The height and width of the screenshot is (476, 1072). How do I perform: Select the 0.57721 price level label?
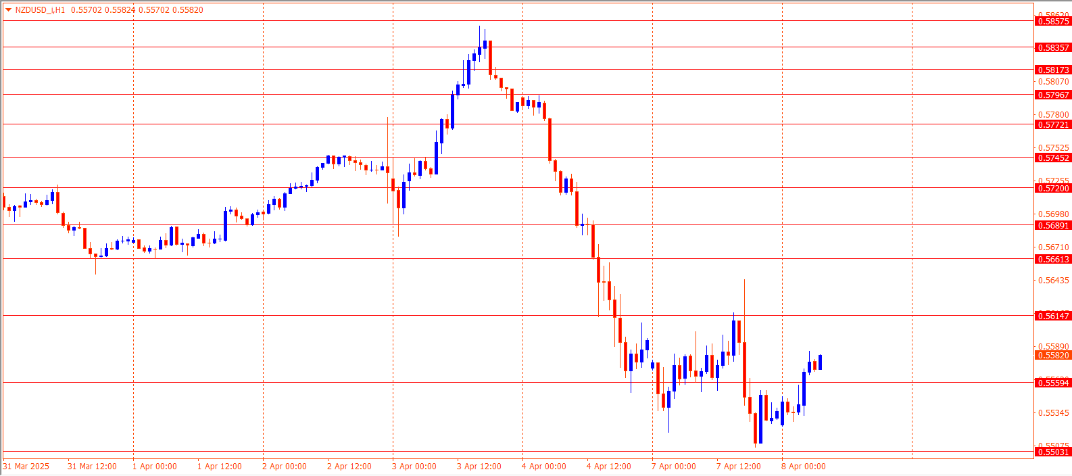(1053, 125)
